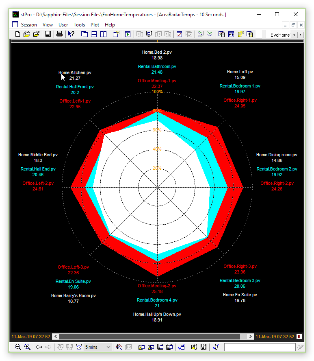
Task: Open the User menu
Action: point(63,25)
